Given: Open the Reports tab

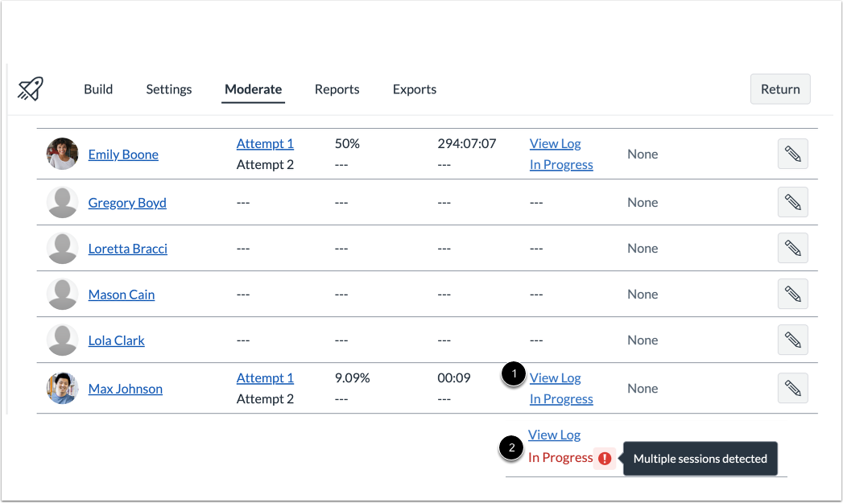Looking at the screenshot, I should click(x=337, y=89).
